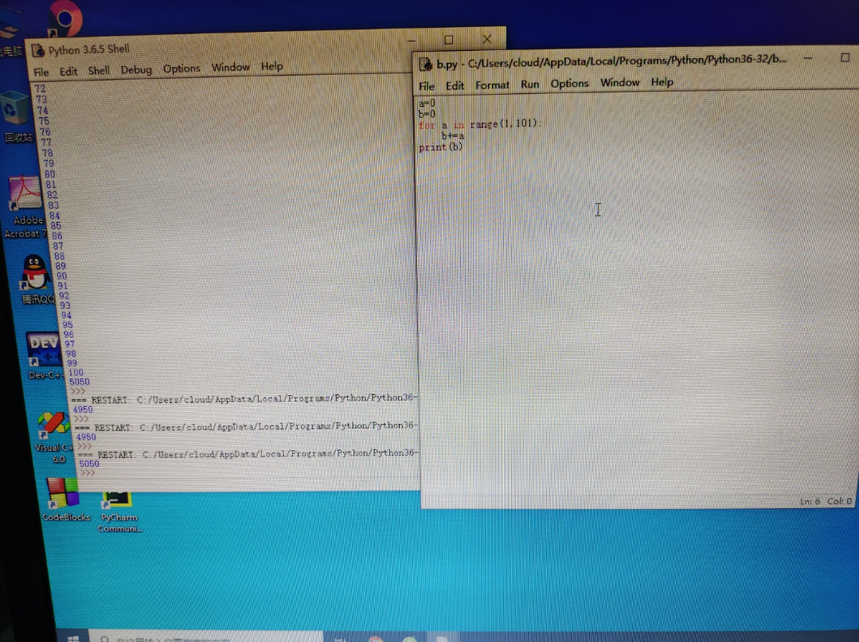859x642 pixels.
Task: Click 'print(b)' line in editor
Action: point(440,147)
